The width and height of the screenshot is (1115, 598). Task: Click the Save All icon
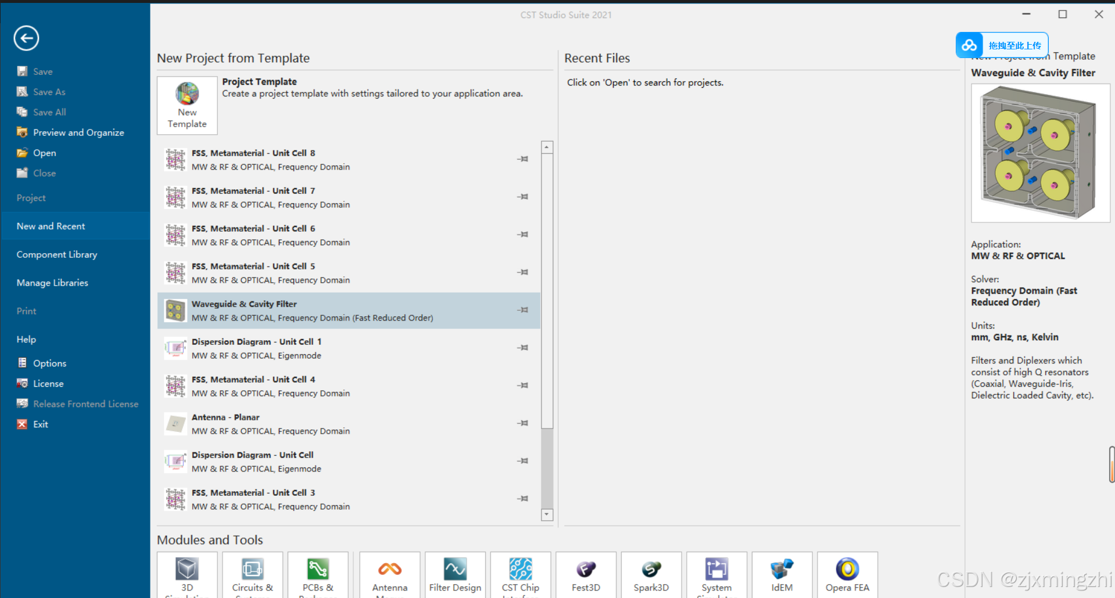tap(22, 112)
